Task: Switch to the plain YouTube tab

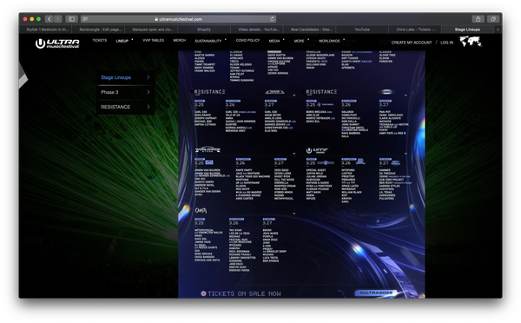Action: (362, 30)
